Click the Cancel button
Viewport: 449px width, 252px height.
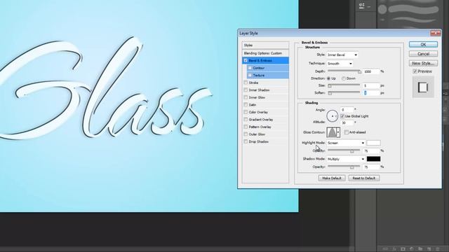click(423, 54)
